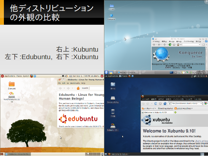Click the Firefox address bar URL field
208x156 pixels.
[x=185, y=103]
